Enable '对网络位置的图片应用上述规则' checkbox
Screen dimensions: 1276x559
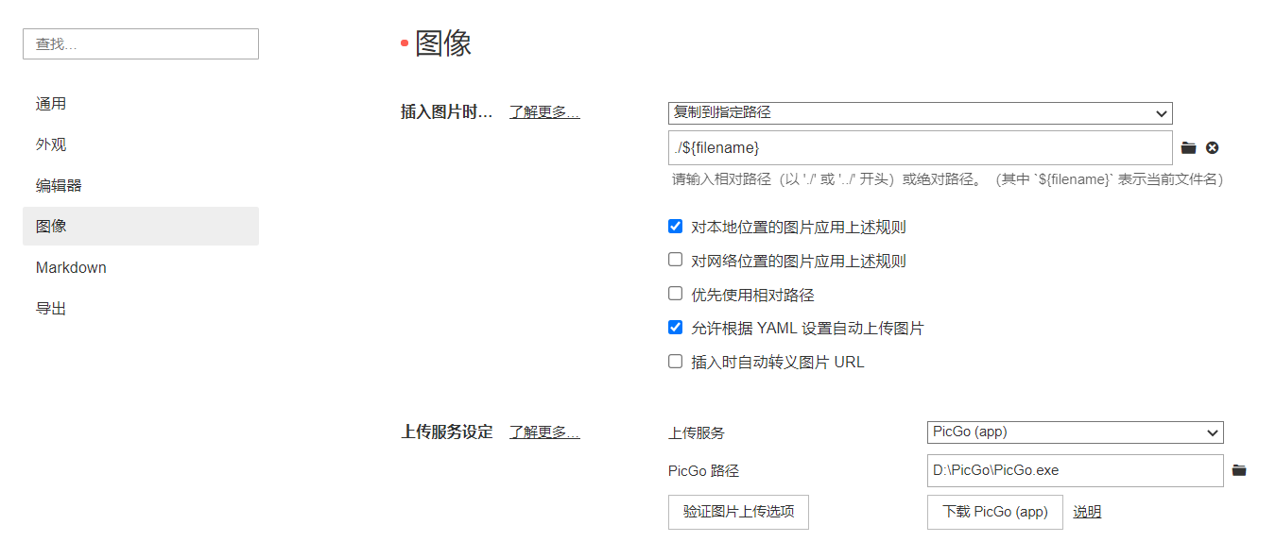tap(675, 260)
